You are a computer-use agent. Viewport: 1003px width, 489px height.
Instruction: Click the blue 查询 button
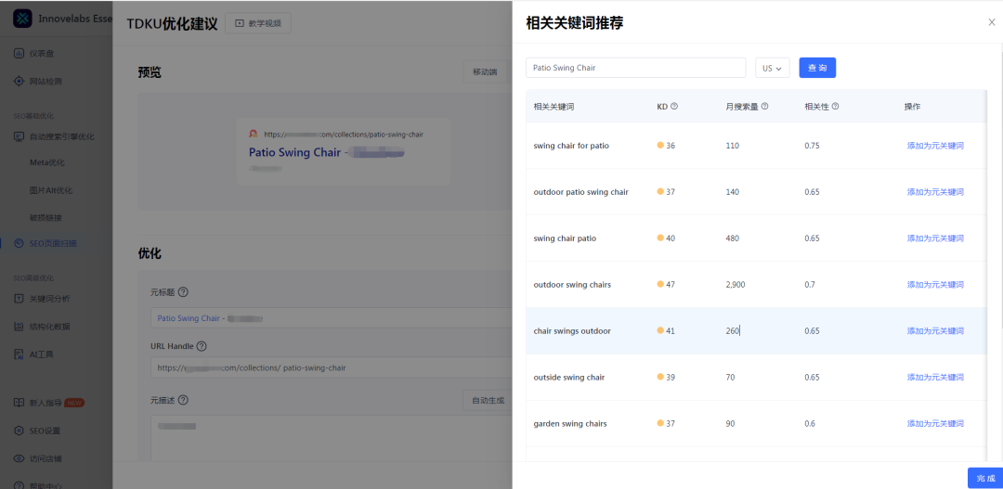pyautogui.click(x=817, y=68)
